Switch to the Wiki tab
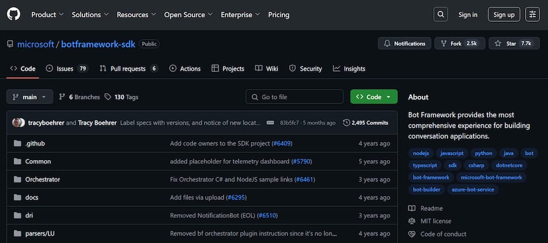548x243 pixels. coord(267,69)
